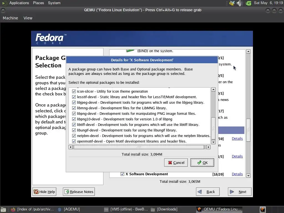Click the Applications menu logo icon

click(4, 3)
